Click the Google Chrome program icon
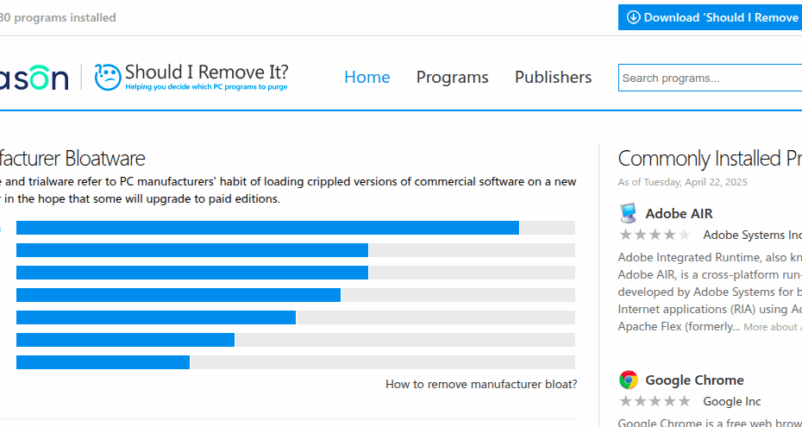The height and width of the screenshot is (427, 802). [629, 380]
